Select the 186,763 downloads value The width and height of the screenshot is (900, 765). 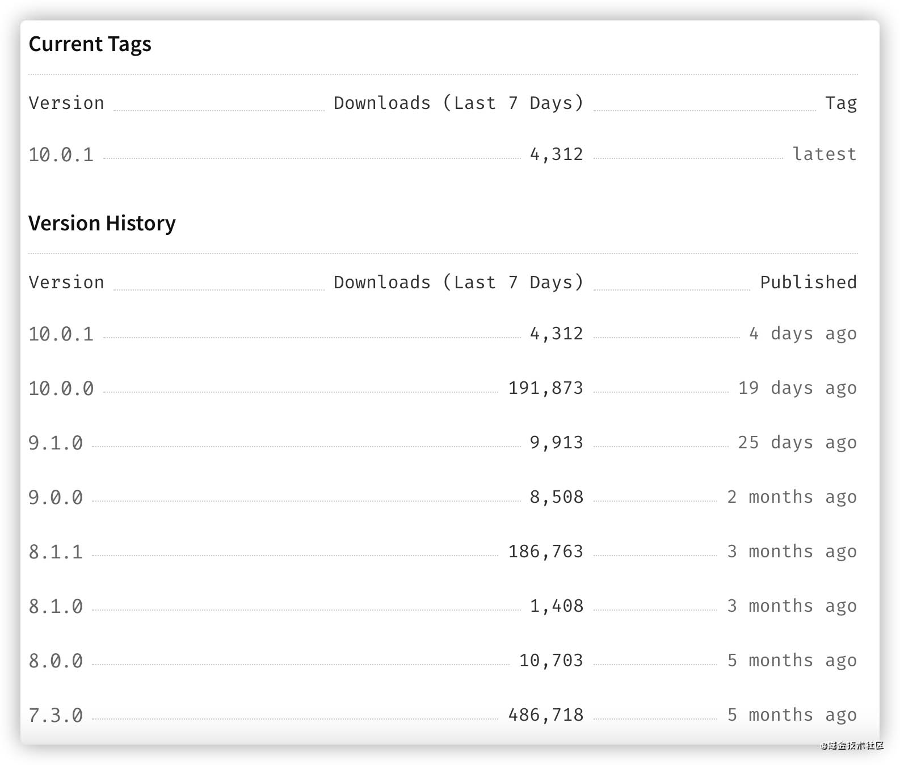coord(546,552)
